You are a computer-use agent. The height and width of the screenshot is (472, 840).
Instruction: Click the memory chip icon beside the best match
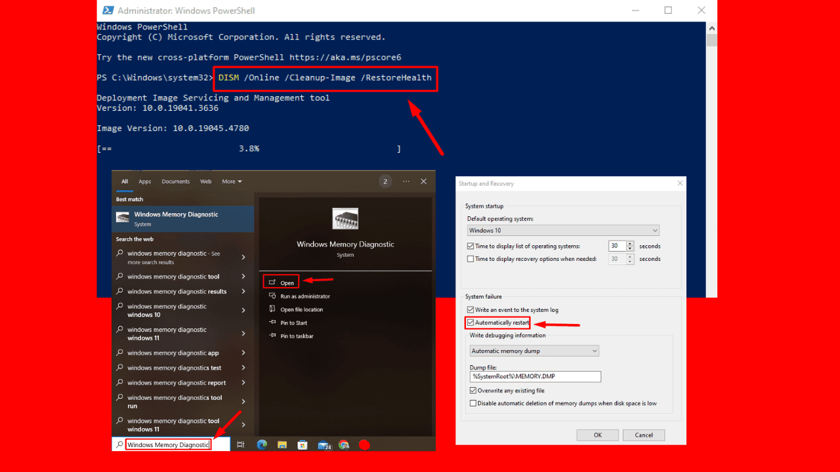tap(123, 218)
